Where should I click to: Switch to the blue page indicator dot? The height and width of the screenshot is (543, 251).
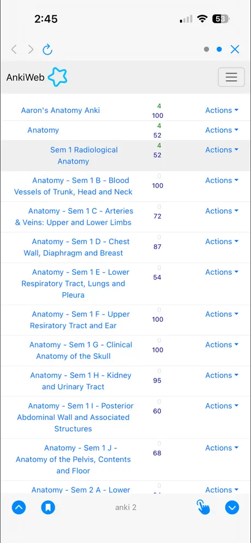219,50
